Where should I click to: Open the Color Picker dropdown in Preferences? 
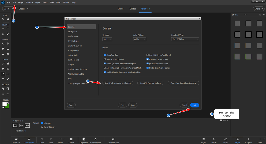[x=140, y=39]
